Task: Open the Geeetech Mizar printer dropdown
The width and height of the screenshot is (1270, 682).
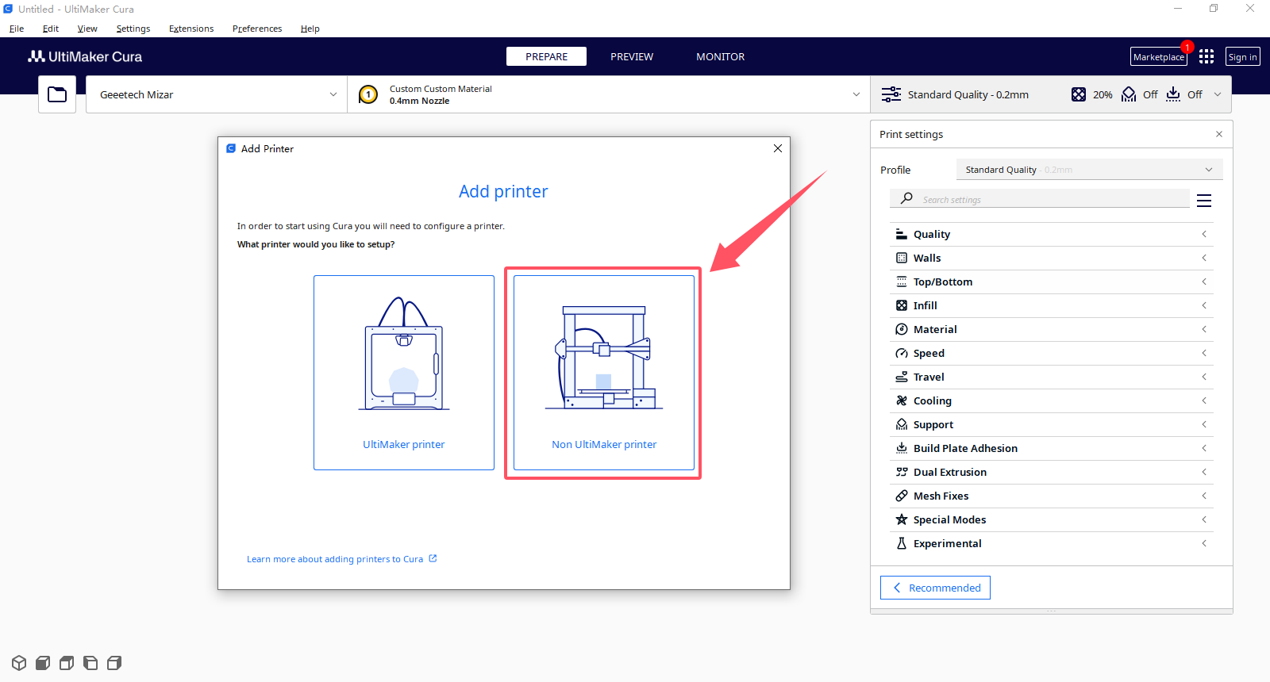Action: click(217, 94)
